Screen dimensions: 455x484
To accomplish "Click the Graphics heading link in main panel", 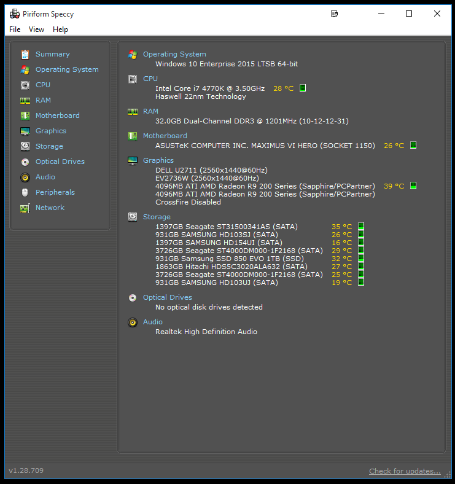I will 158,160.
